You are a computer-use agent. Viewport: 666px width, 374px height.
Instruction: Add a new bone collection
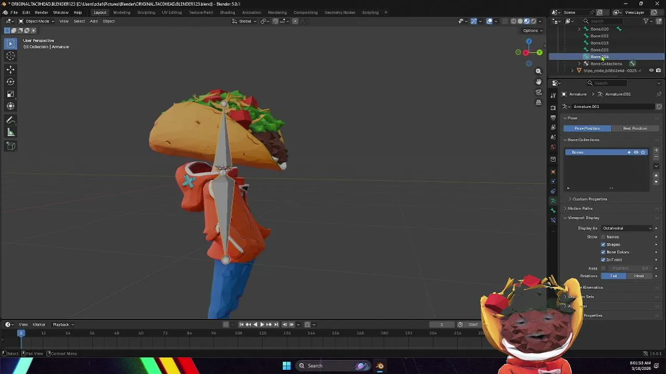coord(656,151)
